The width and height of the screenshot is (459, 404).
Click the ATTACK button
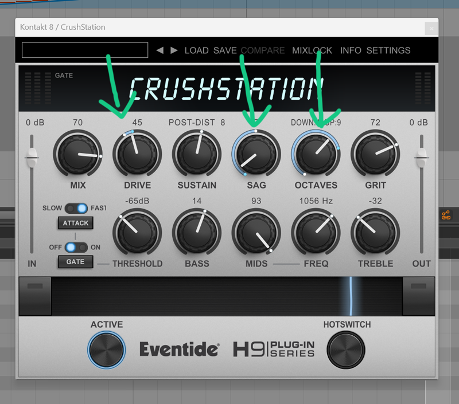[x=76, y=223]
